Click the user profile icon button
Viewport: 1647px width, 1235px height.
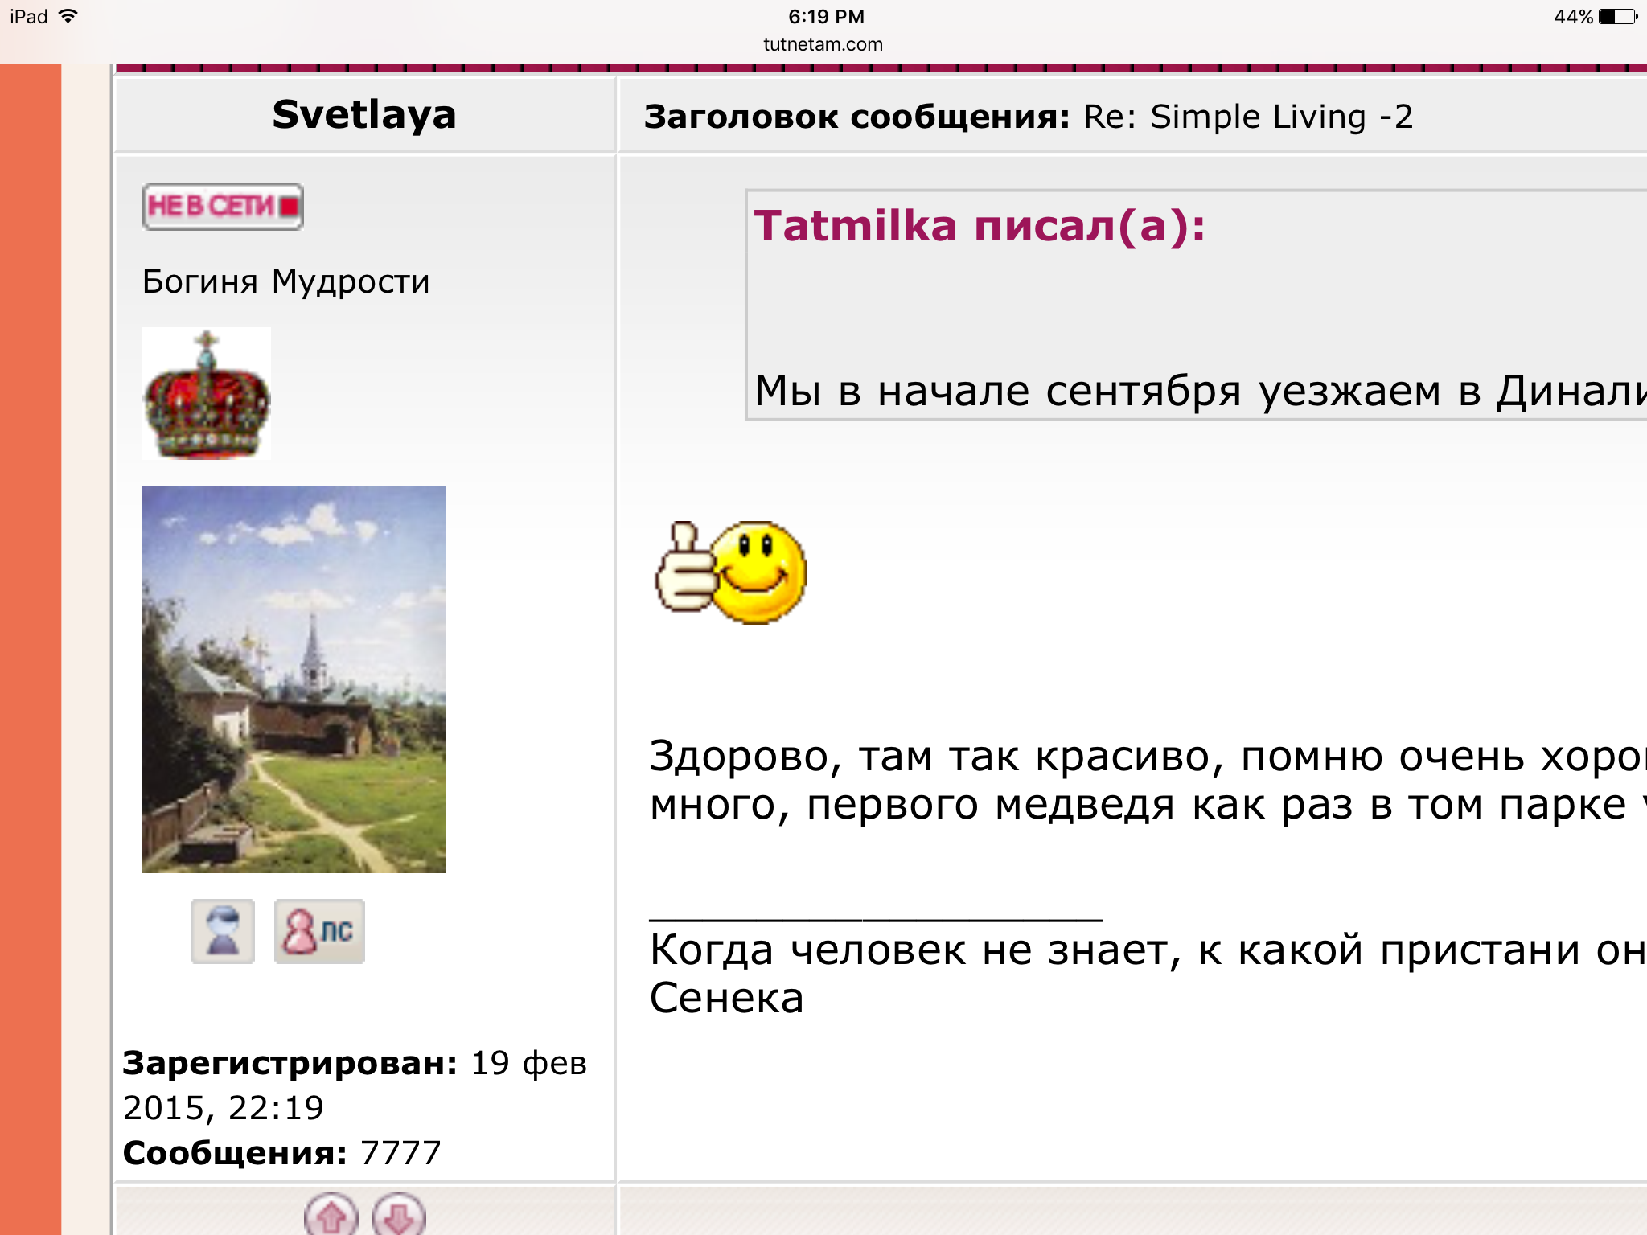(223, 931)
